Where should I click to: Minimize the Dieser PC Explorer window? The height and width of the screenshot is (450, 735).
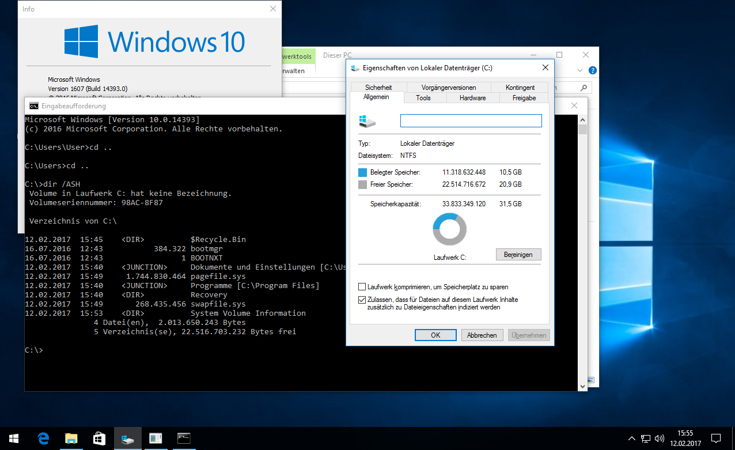pyautogui.click(x=534, y=55)
